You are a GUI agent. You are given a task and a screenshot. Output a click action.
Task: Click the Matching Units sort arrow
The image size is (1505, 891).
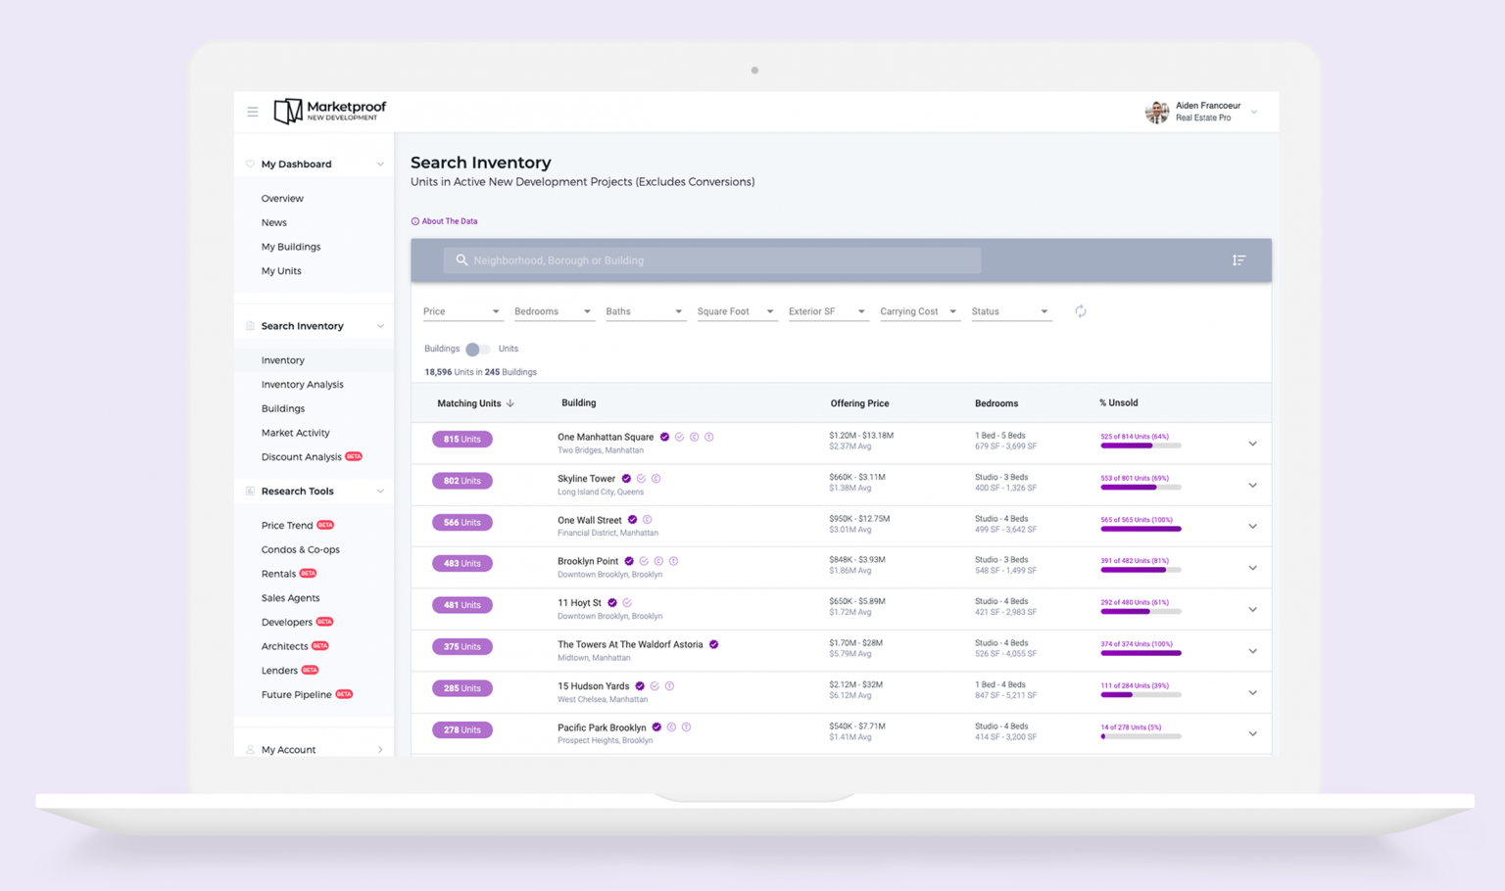pyautogui.click(x=510, y=403)
